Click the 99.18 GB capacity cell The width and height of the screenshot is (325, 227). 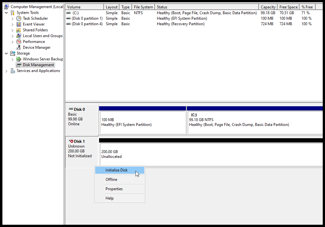tap(268, 13)
